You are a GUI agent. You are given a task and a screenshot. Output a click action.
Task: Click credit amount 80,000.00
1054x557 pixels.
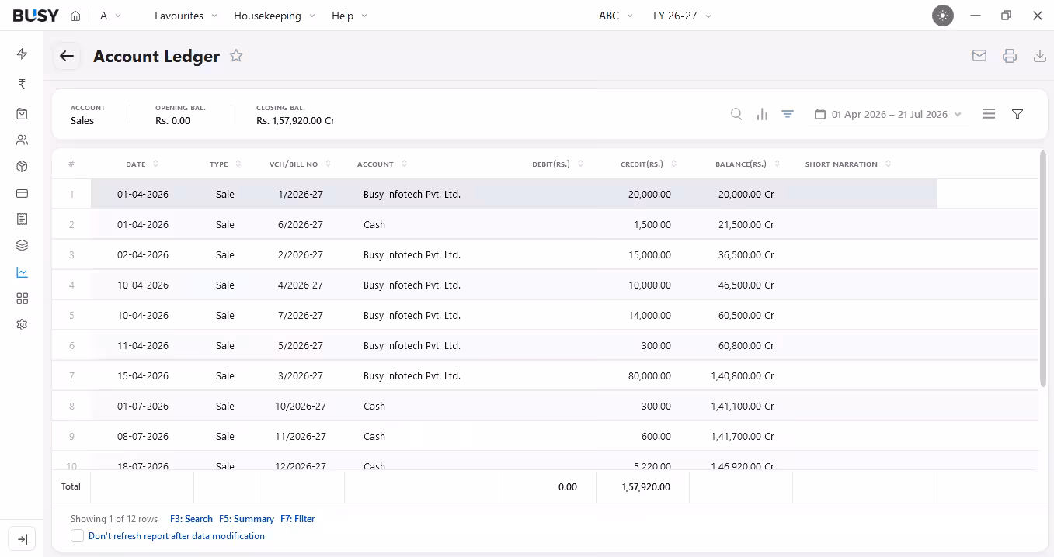click(649, 376)
